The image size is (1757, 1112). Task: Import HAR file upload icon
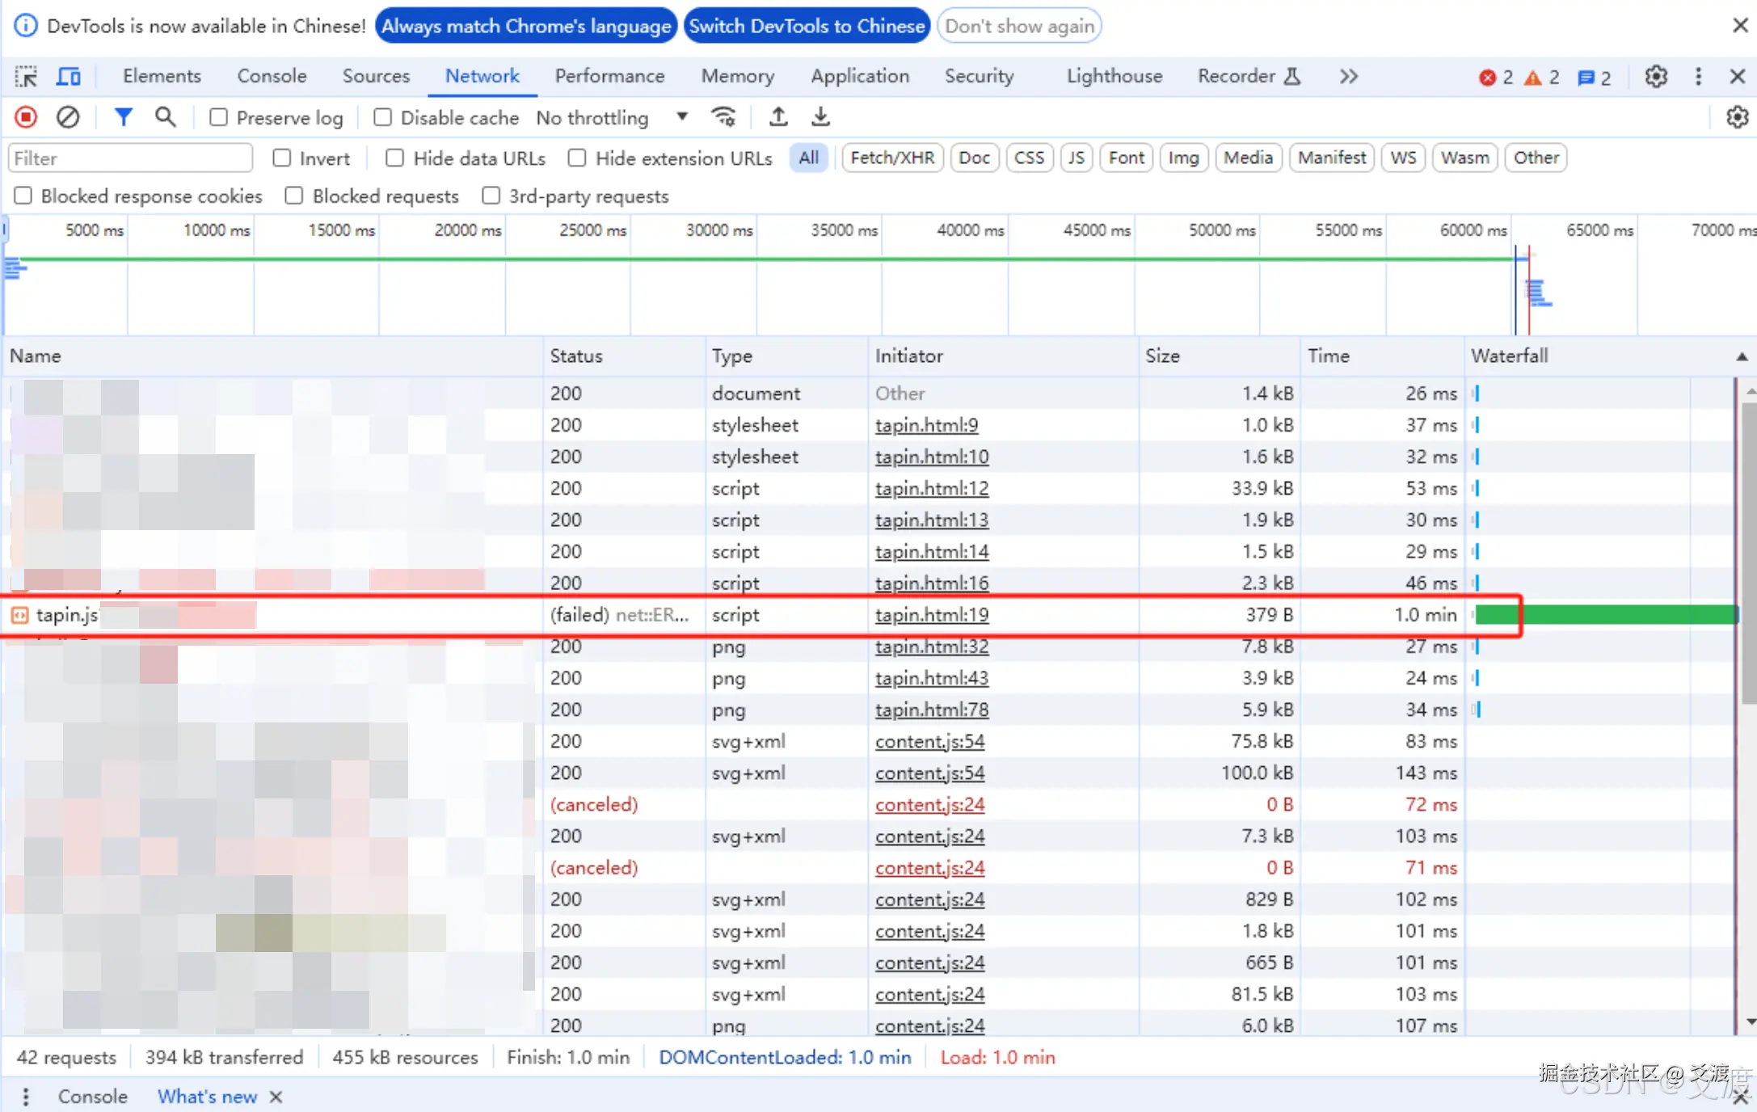click(777, 118)
